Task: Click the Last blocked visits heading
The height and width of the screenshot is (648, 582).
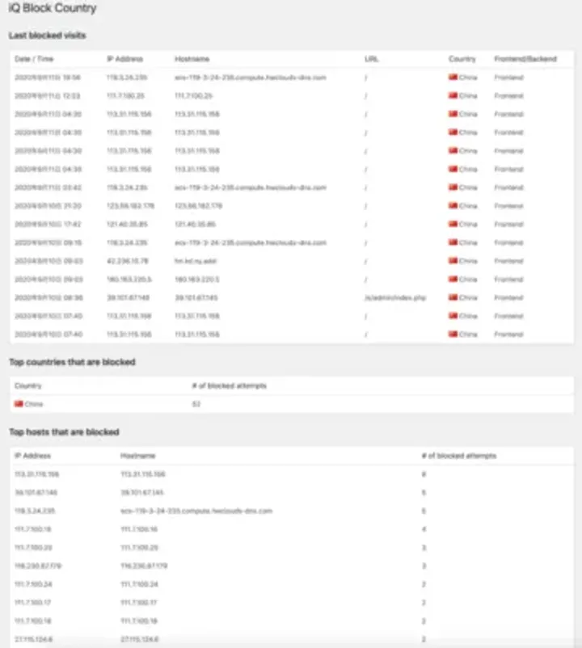Action: 47,36
